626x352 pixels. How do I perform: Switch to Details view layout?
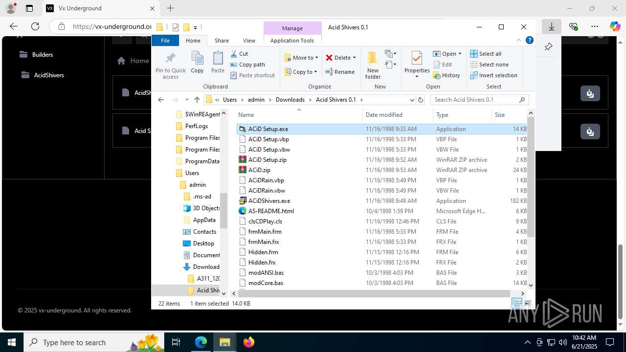(517, 304)
